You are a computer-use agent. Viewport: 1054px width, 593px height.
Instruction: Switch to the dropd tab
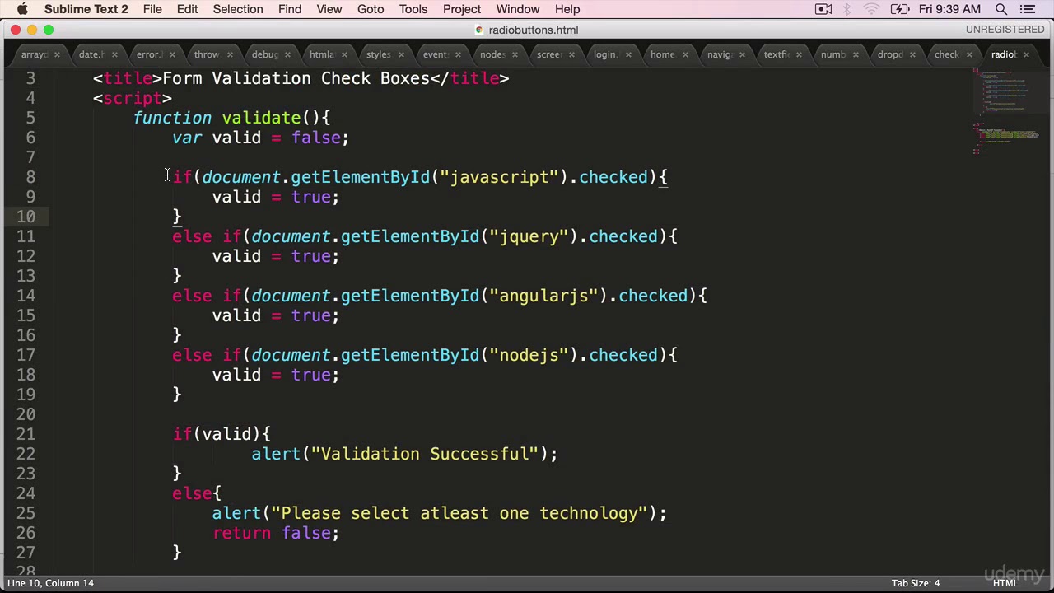point(889,55)
